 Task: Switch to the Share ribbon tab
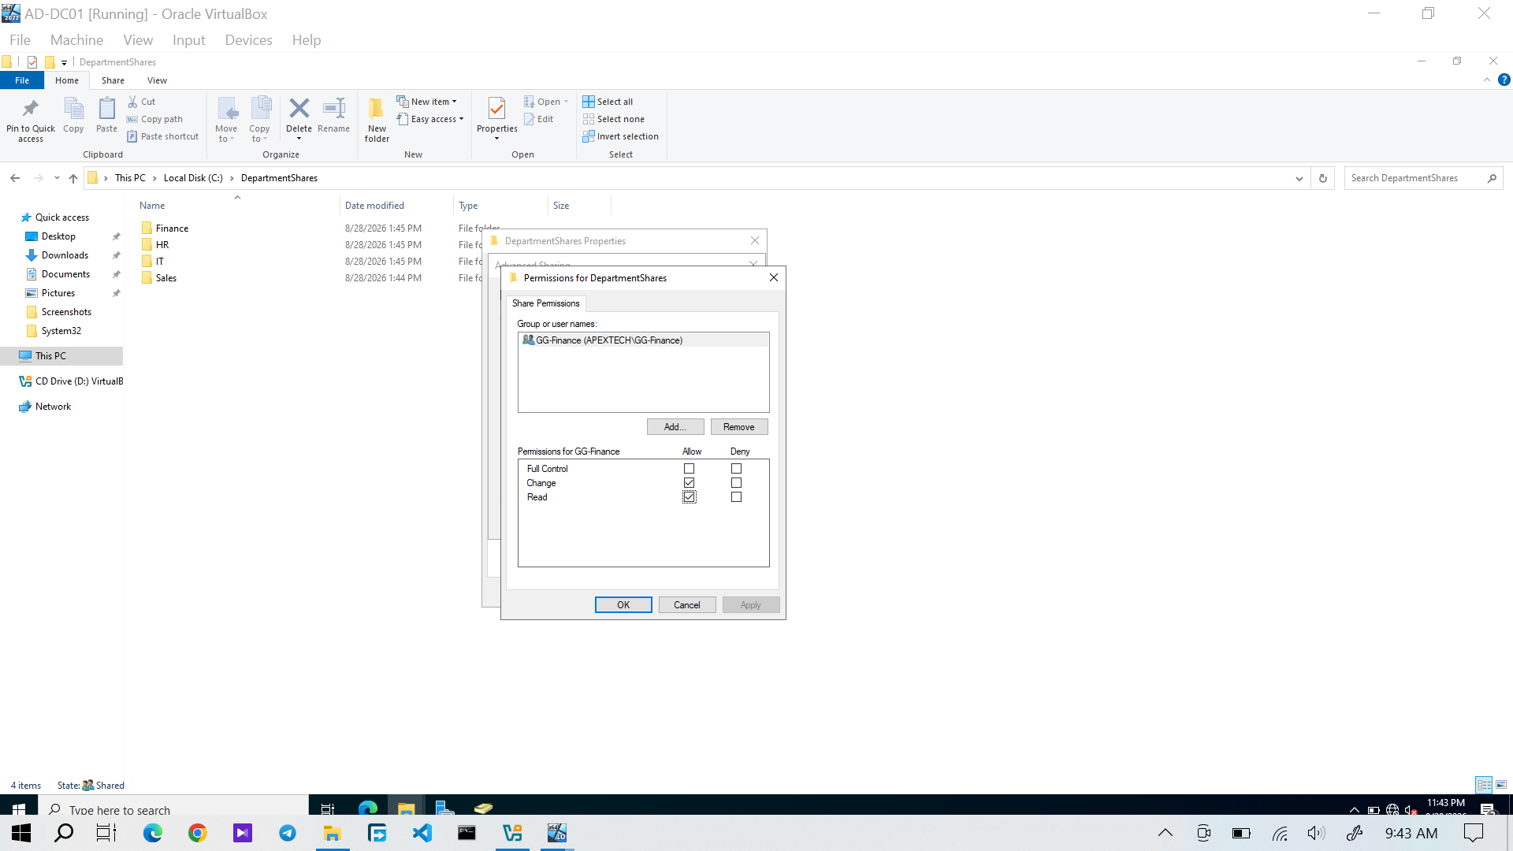point(113,80)
